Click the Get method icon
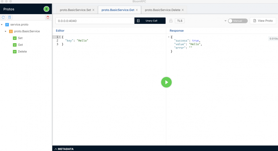Viewport: 278px width, 151px height. (x=15, y=45)
